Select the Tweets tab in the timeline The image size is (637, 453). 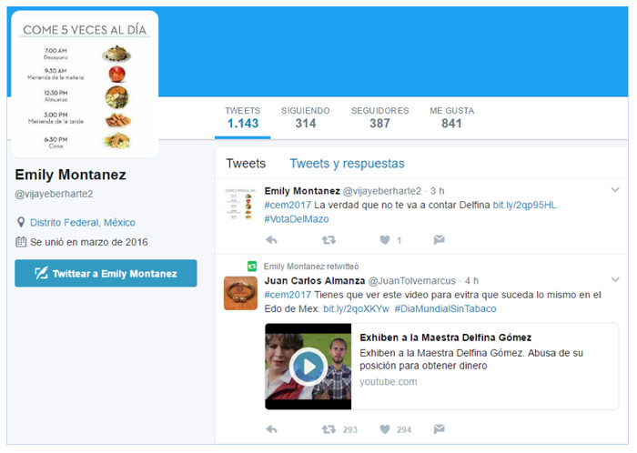[246, 164]
